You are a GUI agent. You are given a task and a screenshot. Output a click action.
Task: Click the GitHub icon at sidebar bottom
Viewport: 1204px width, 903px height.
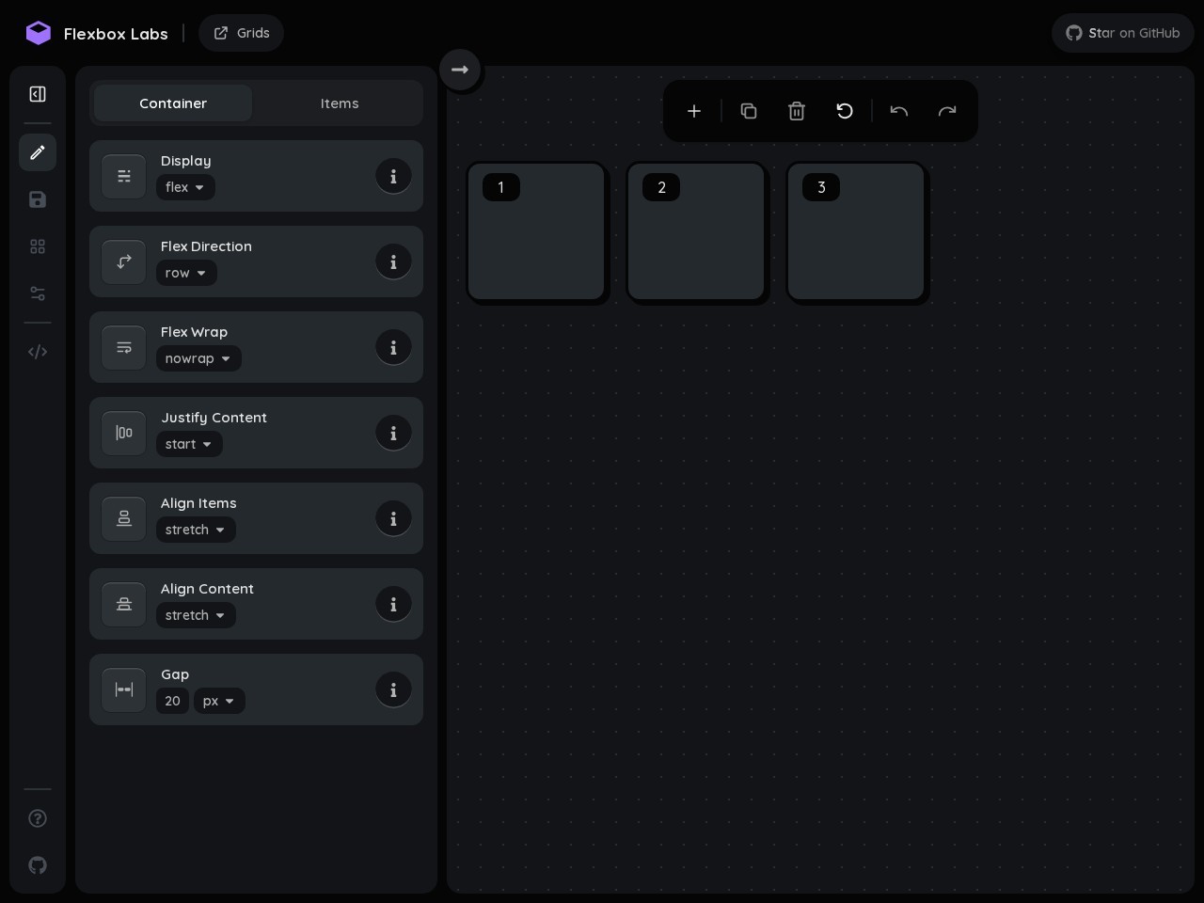click(38, 865)
